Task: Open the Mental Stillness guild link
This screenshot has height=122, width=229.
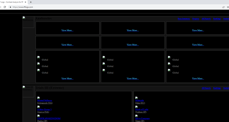Action: (44, 101)
